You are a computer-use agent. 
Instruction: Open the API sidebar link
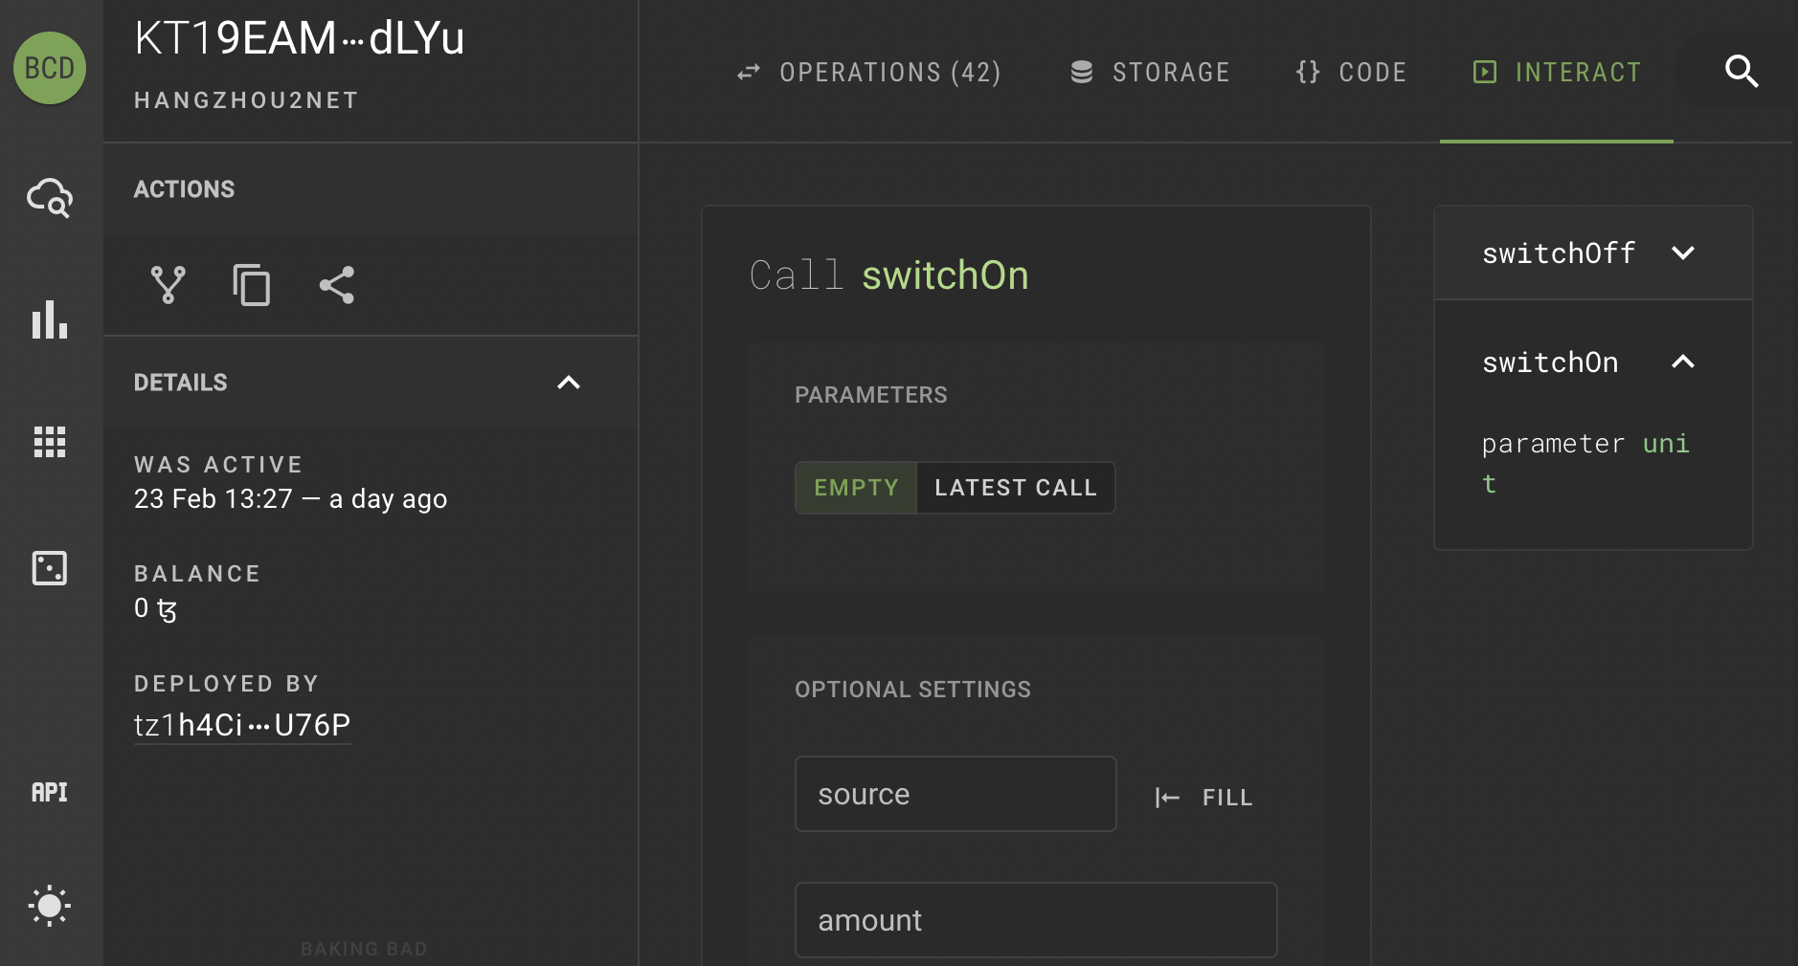[x=50, y=792]
